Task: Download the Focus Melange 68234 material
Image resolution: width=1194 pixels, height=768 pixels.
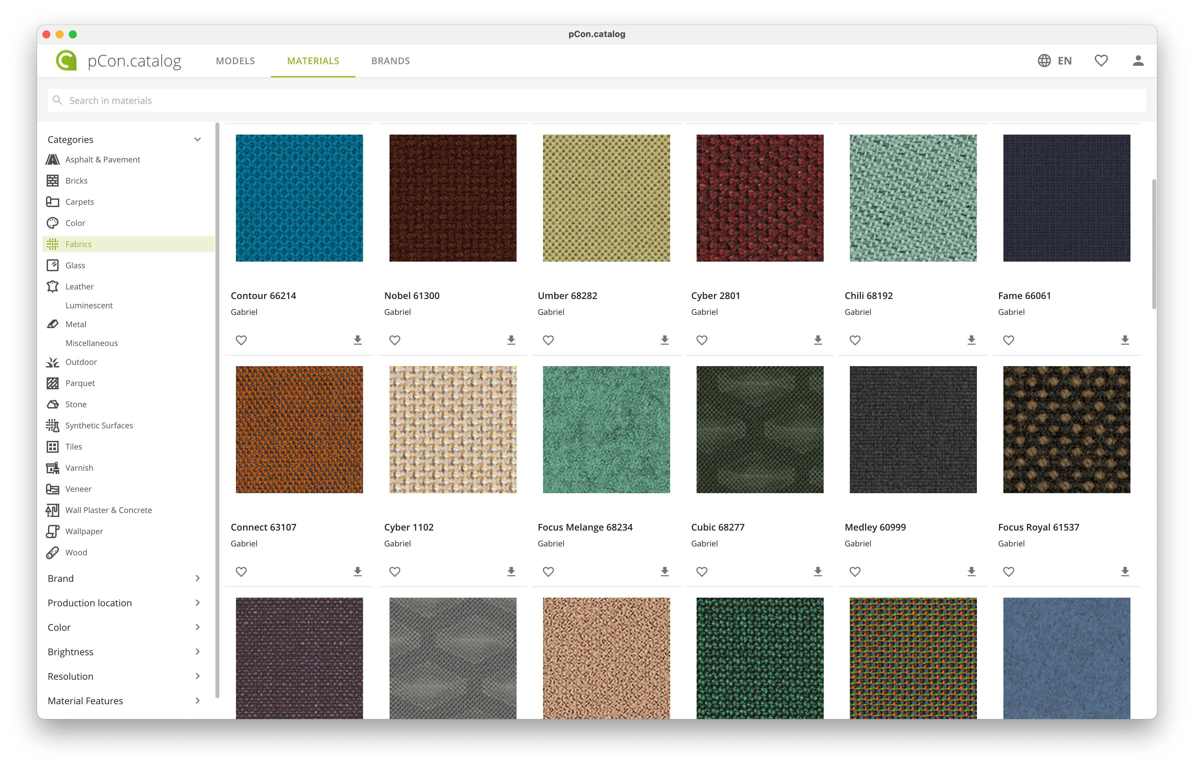Action: tap(664, 572)
